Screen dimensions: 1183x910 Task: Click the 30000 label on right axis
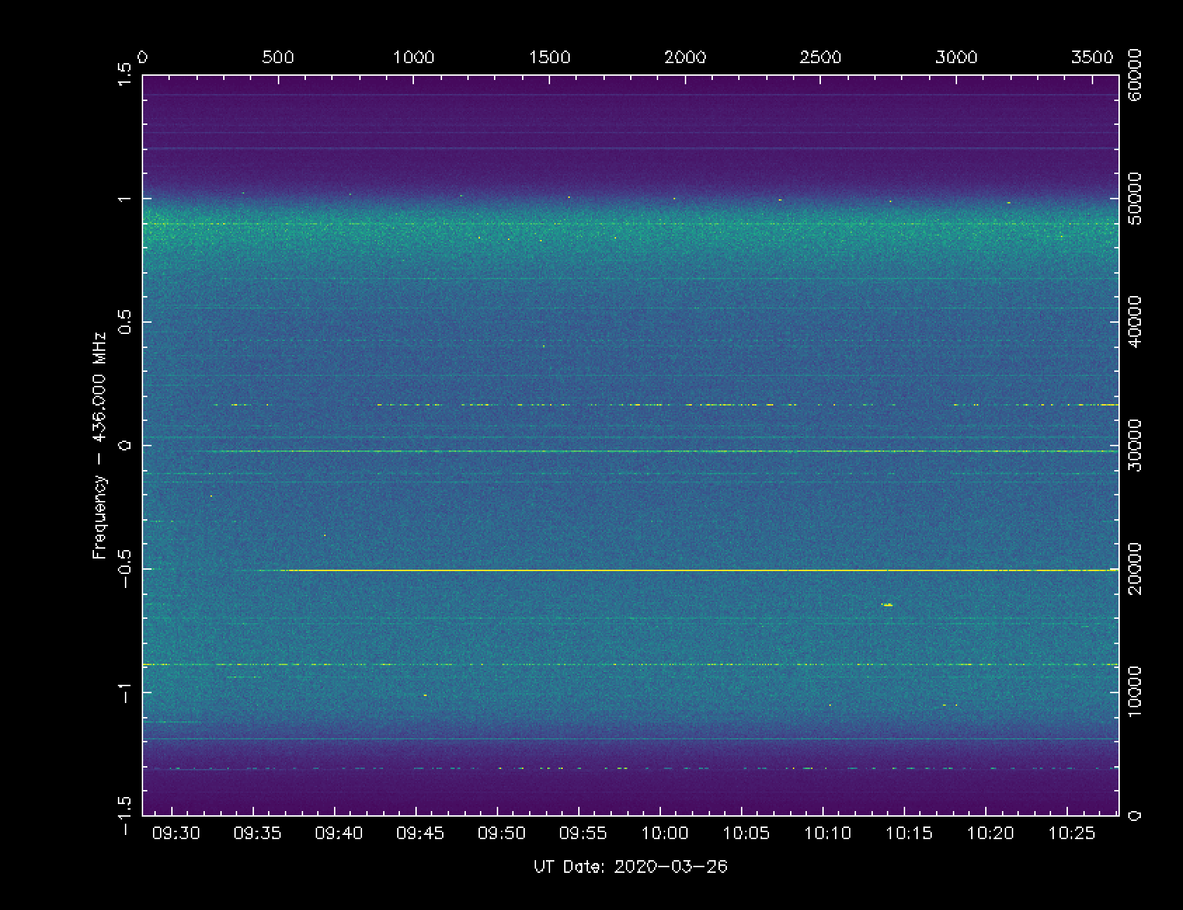pyautogui.click(x=1134, y=446)
